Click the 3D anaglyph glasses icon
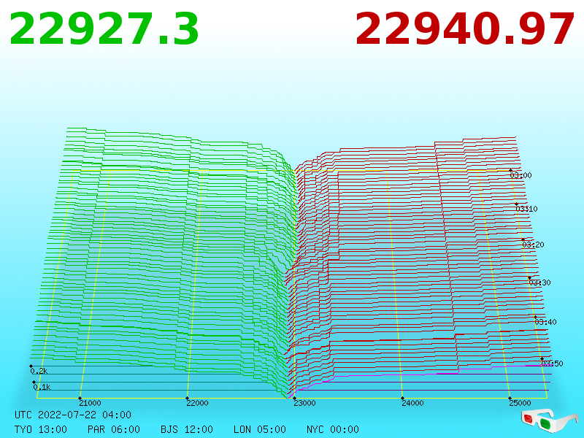The width and height of the screenshot is (584, 438). pyautogui.click(x=550, y=420)
